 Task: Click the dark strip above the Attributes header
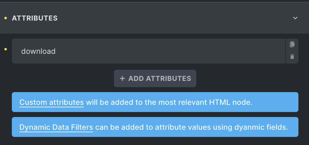coord(154,1)
